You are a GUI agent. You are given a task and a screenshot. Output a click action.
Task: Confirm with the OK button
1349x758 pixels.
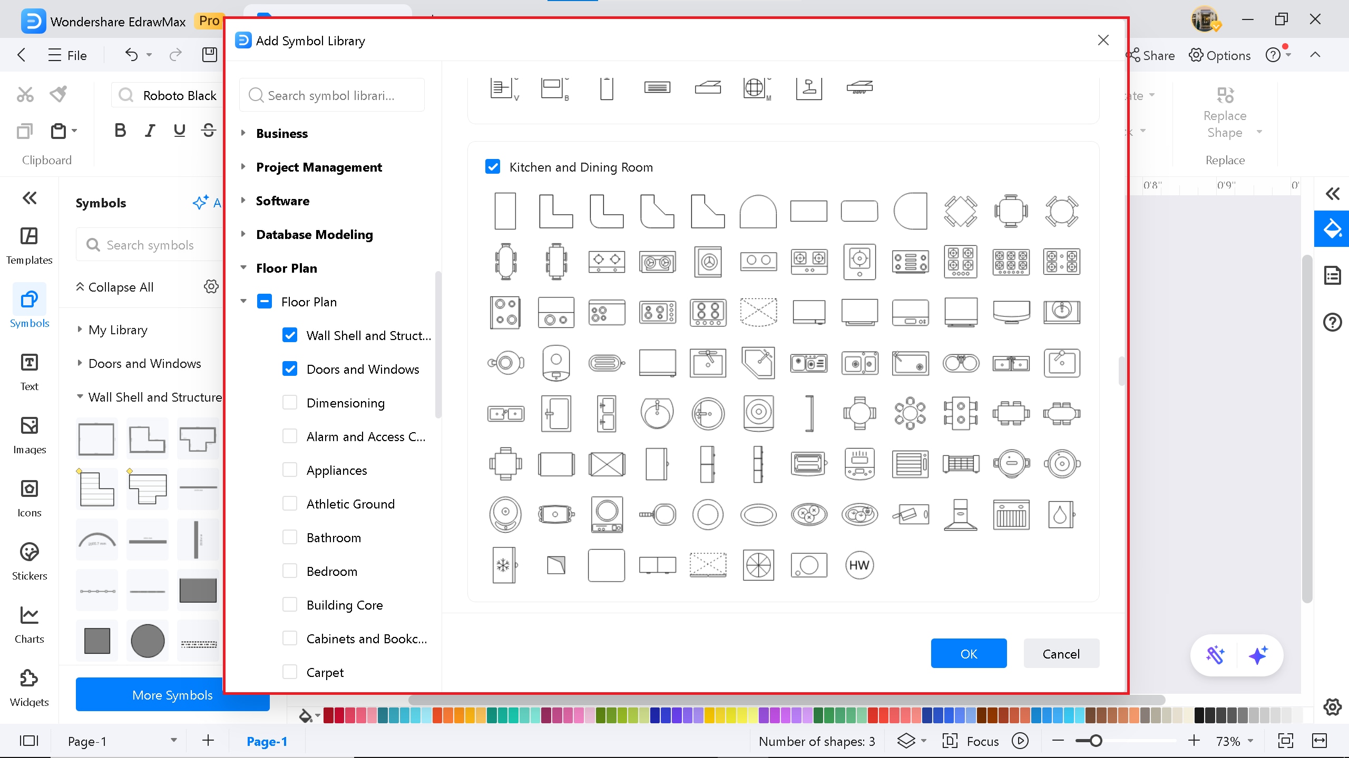click(x=969, y=653)
